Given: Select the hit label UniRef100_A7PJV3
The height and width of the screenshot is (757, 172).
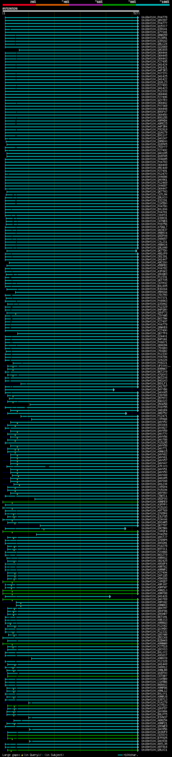Looking at the screenshot, I should (x=154, y=466).
